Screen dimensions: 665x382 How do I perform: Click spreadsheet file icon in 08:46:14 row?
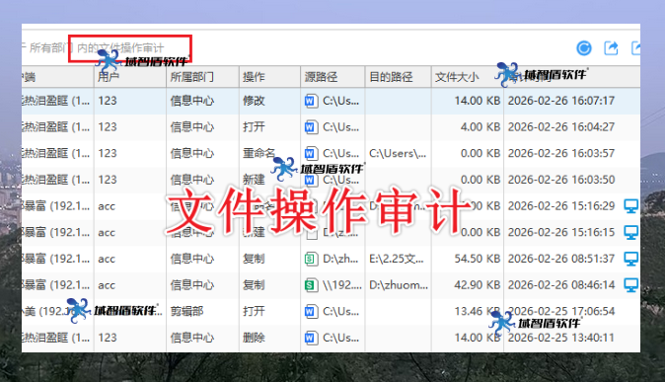[x=311, y=285]
